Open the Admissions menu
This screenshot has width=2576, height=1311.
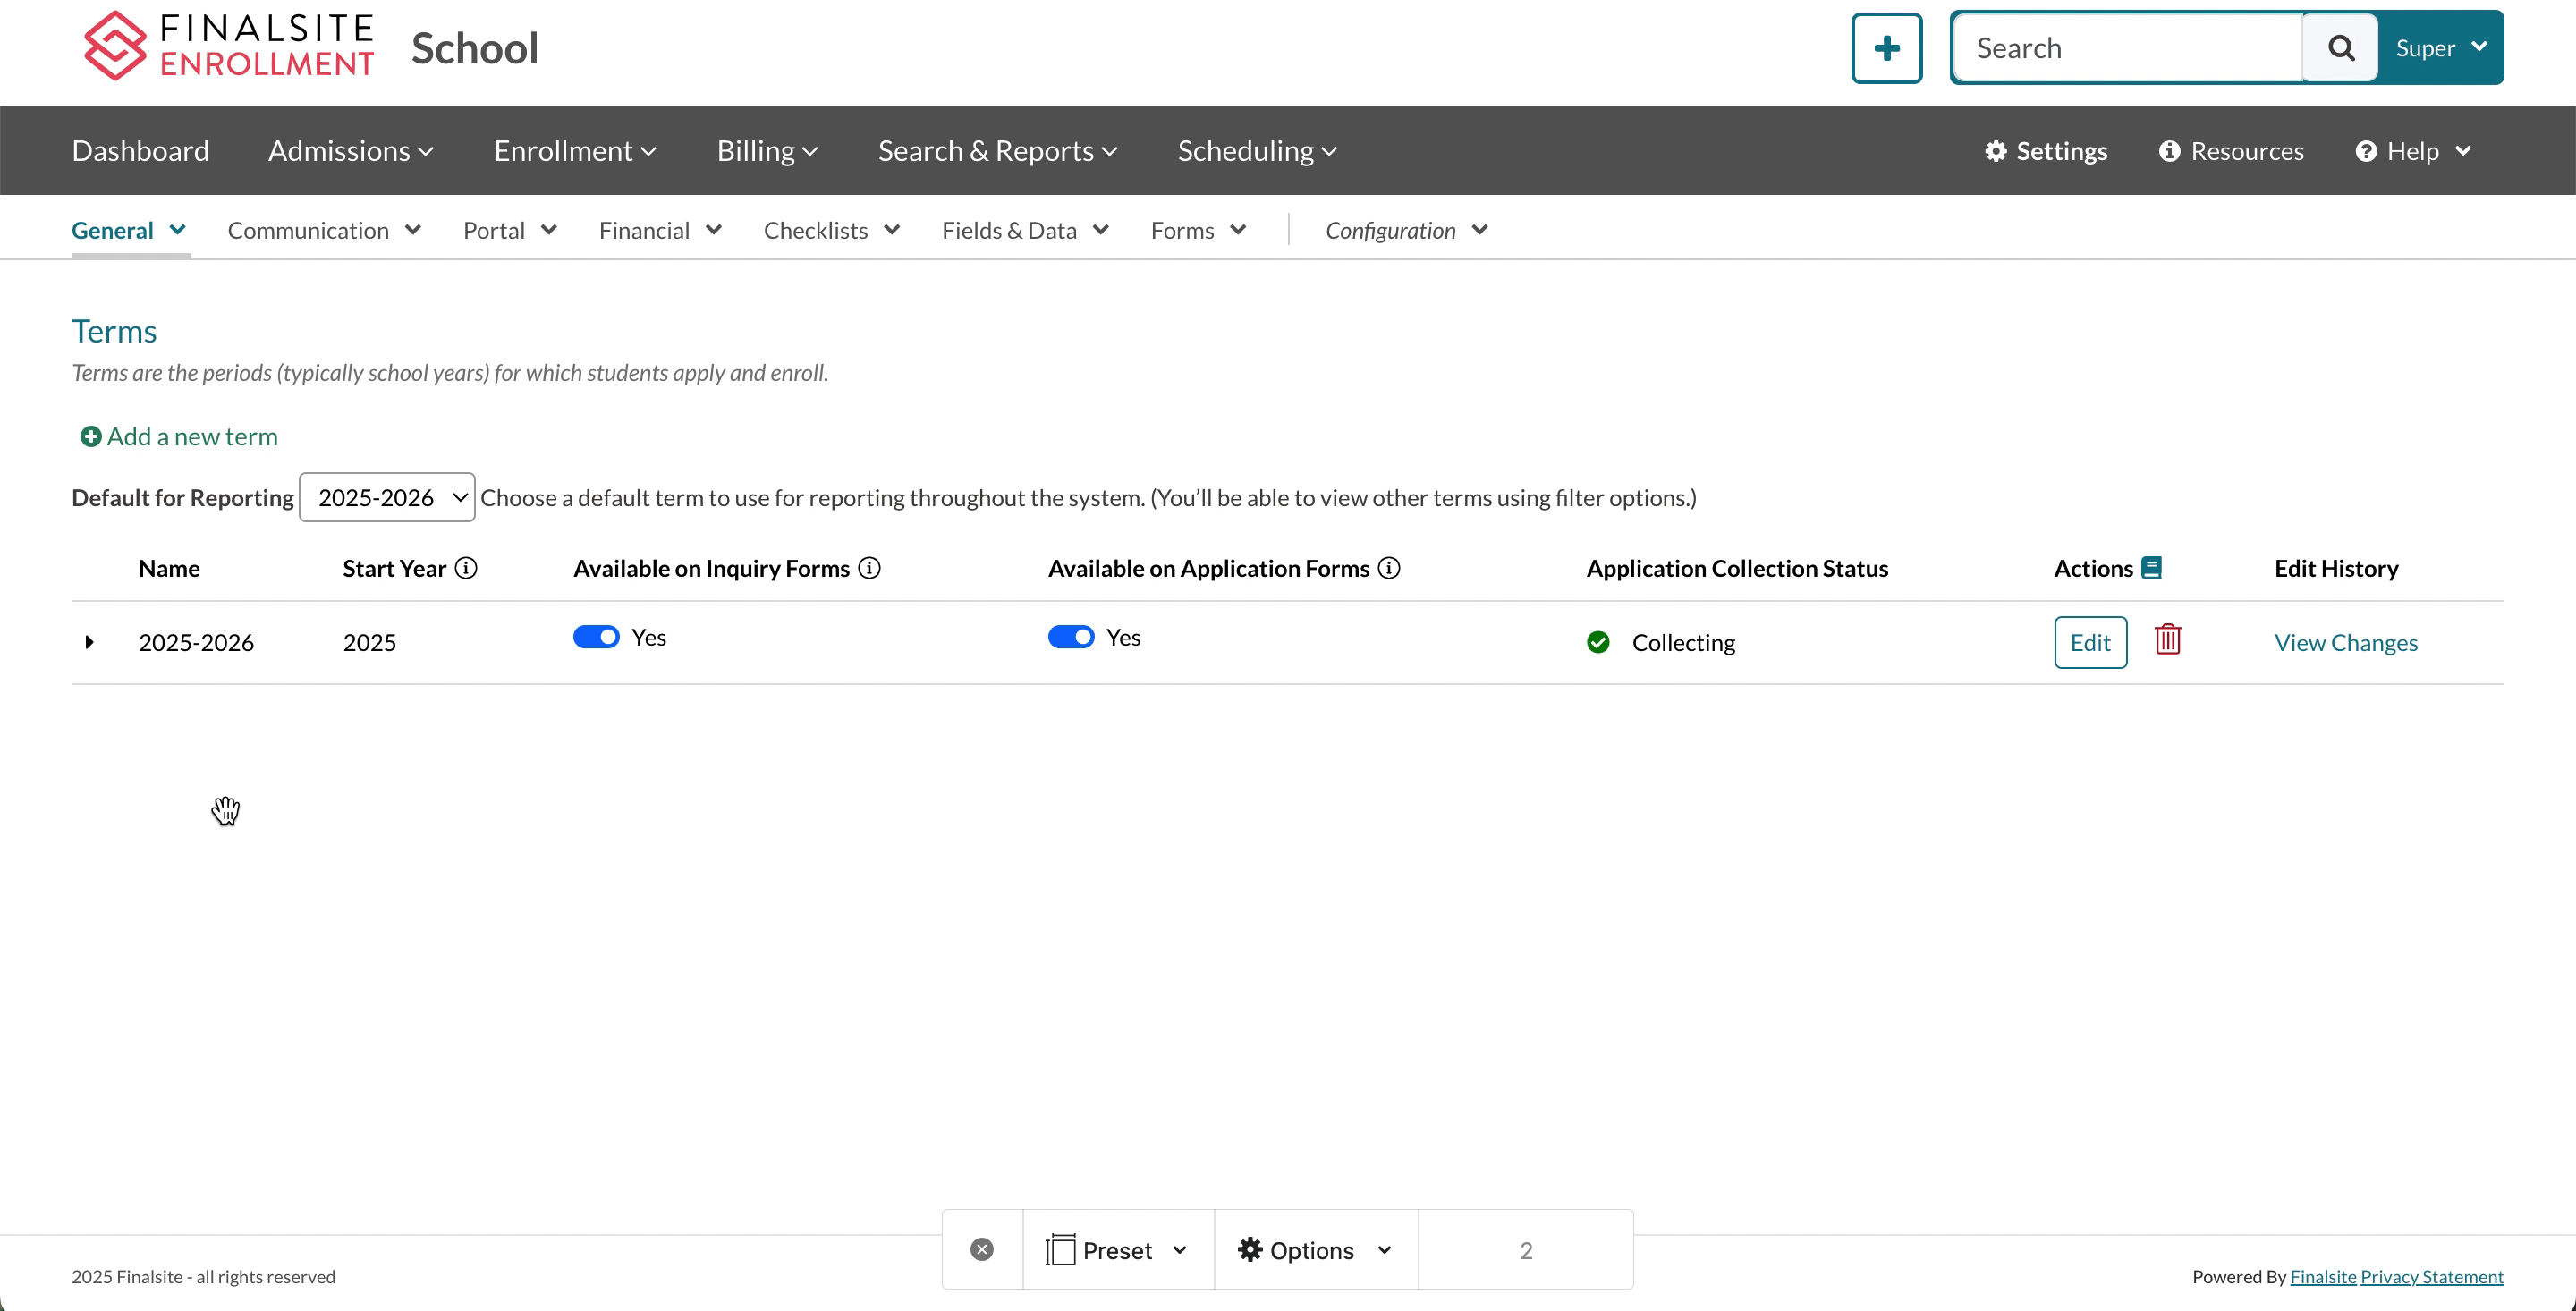coord(350,151)
